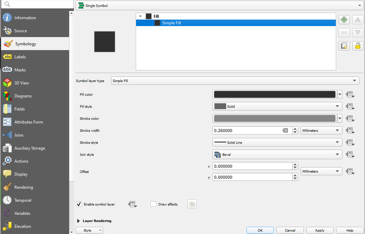Click the Offset y input field
365x234 pixels.
pos(252,177)
